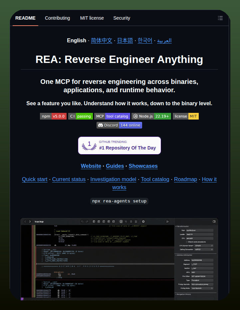
Task: Open the Contributing tab
Action: [x=57, y=18]
